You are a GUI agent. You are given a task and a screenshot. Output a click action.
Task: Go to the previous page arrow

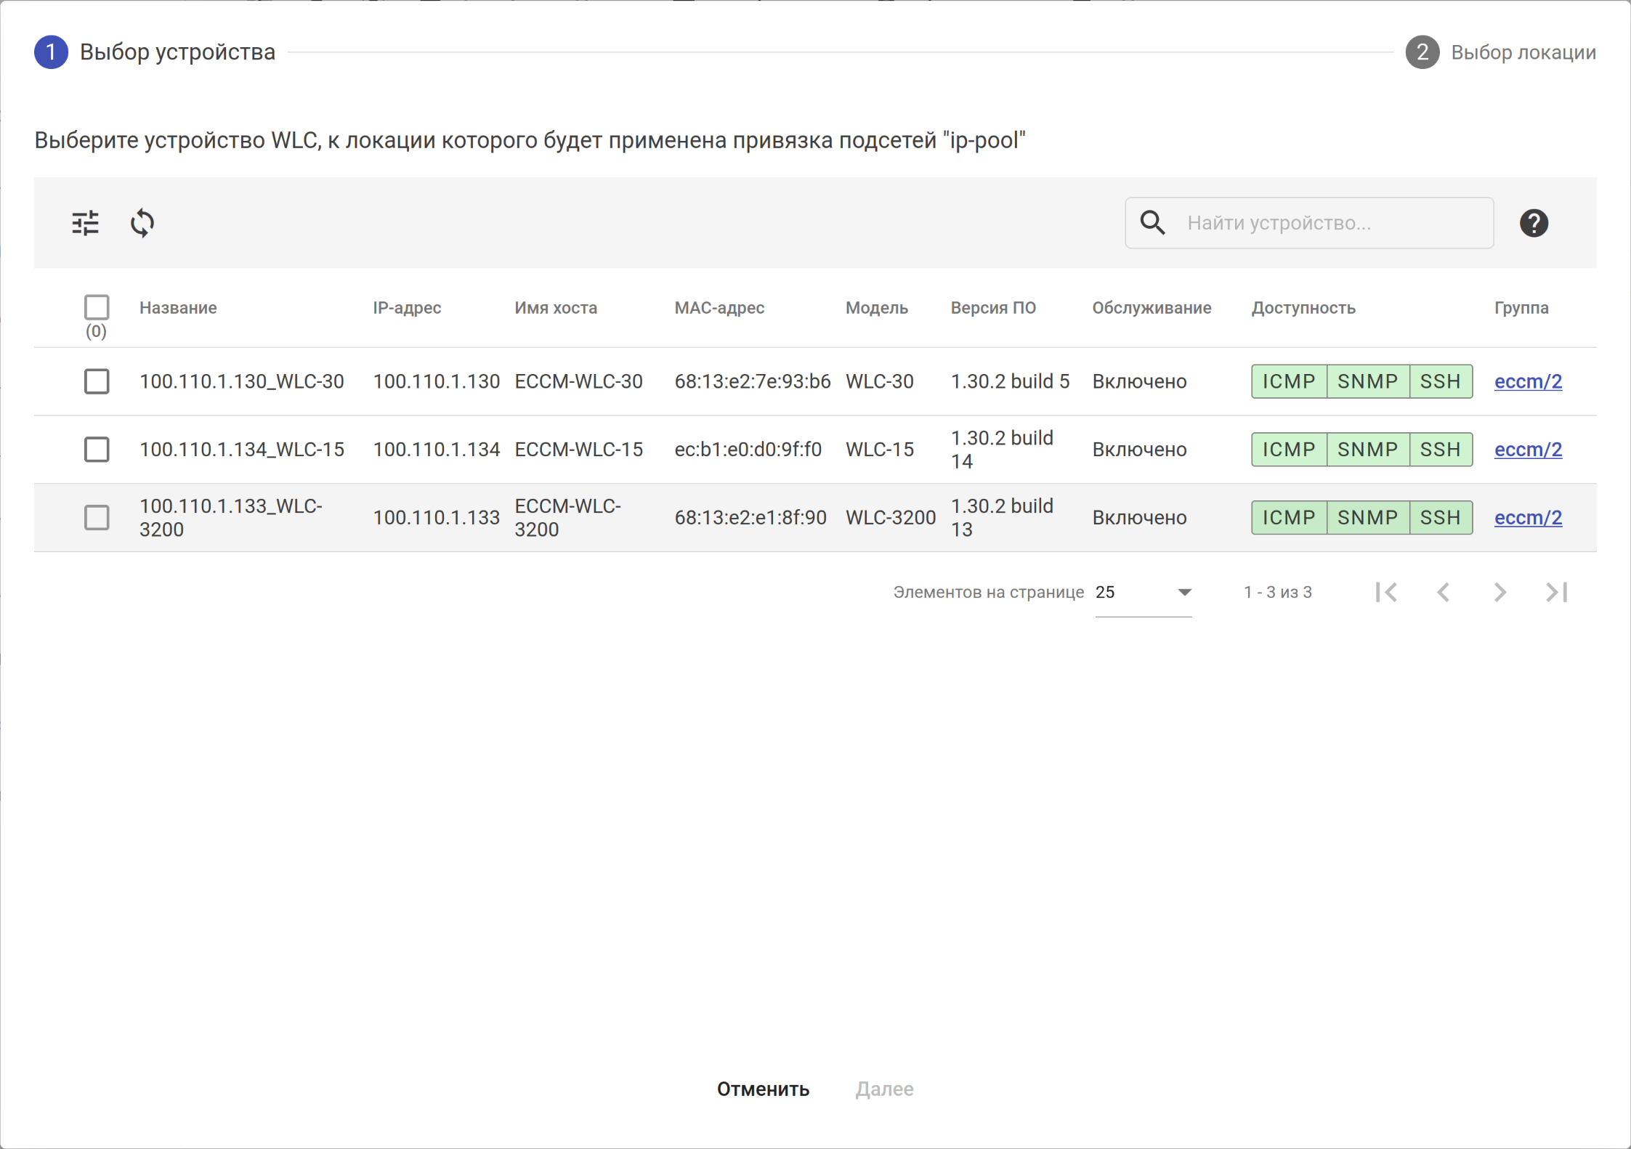pyautogui.click(x=1444, y=593)
